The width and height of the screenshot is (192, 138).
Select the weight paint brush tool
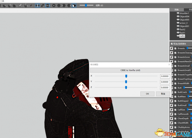point(20,5)
